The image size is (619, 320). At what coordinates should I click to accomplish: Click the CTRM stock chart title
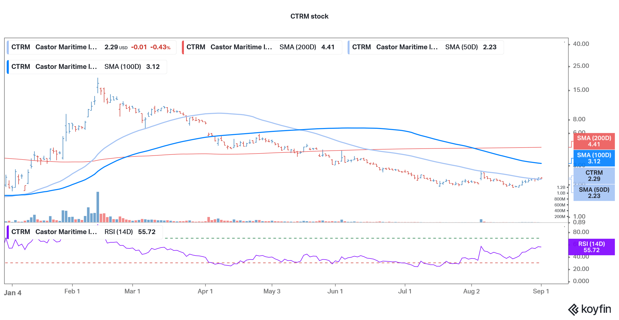[309, 16]
